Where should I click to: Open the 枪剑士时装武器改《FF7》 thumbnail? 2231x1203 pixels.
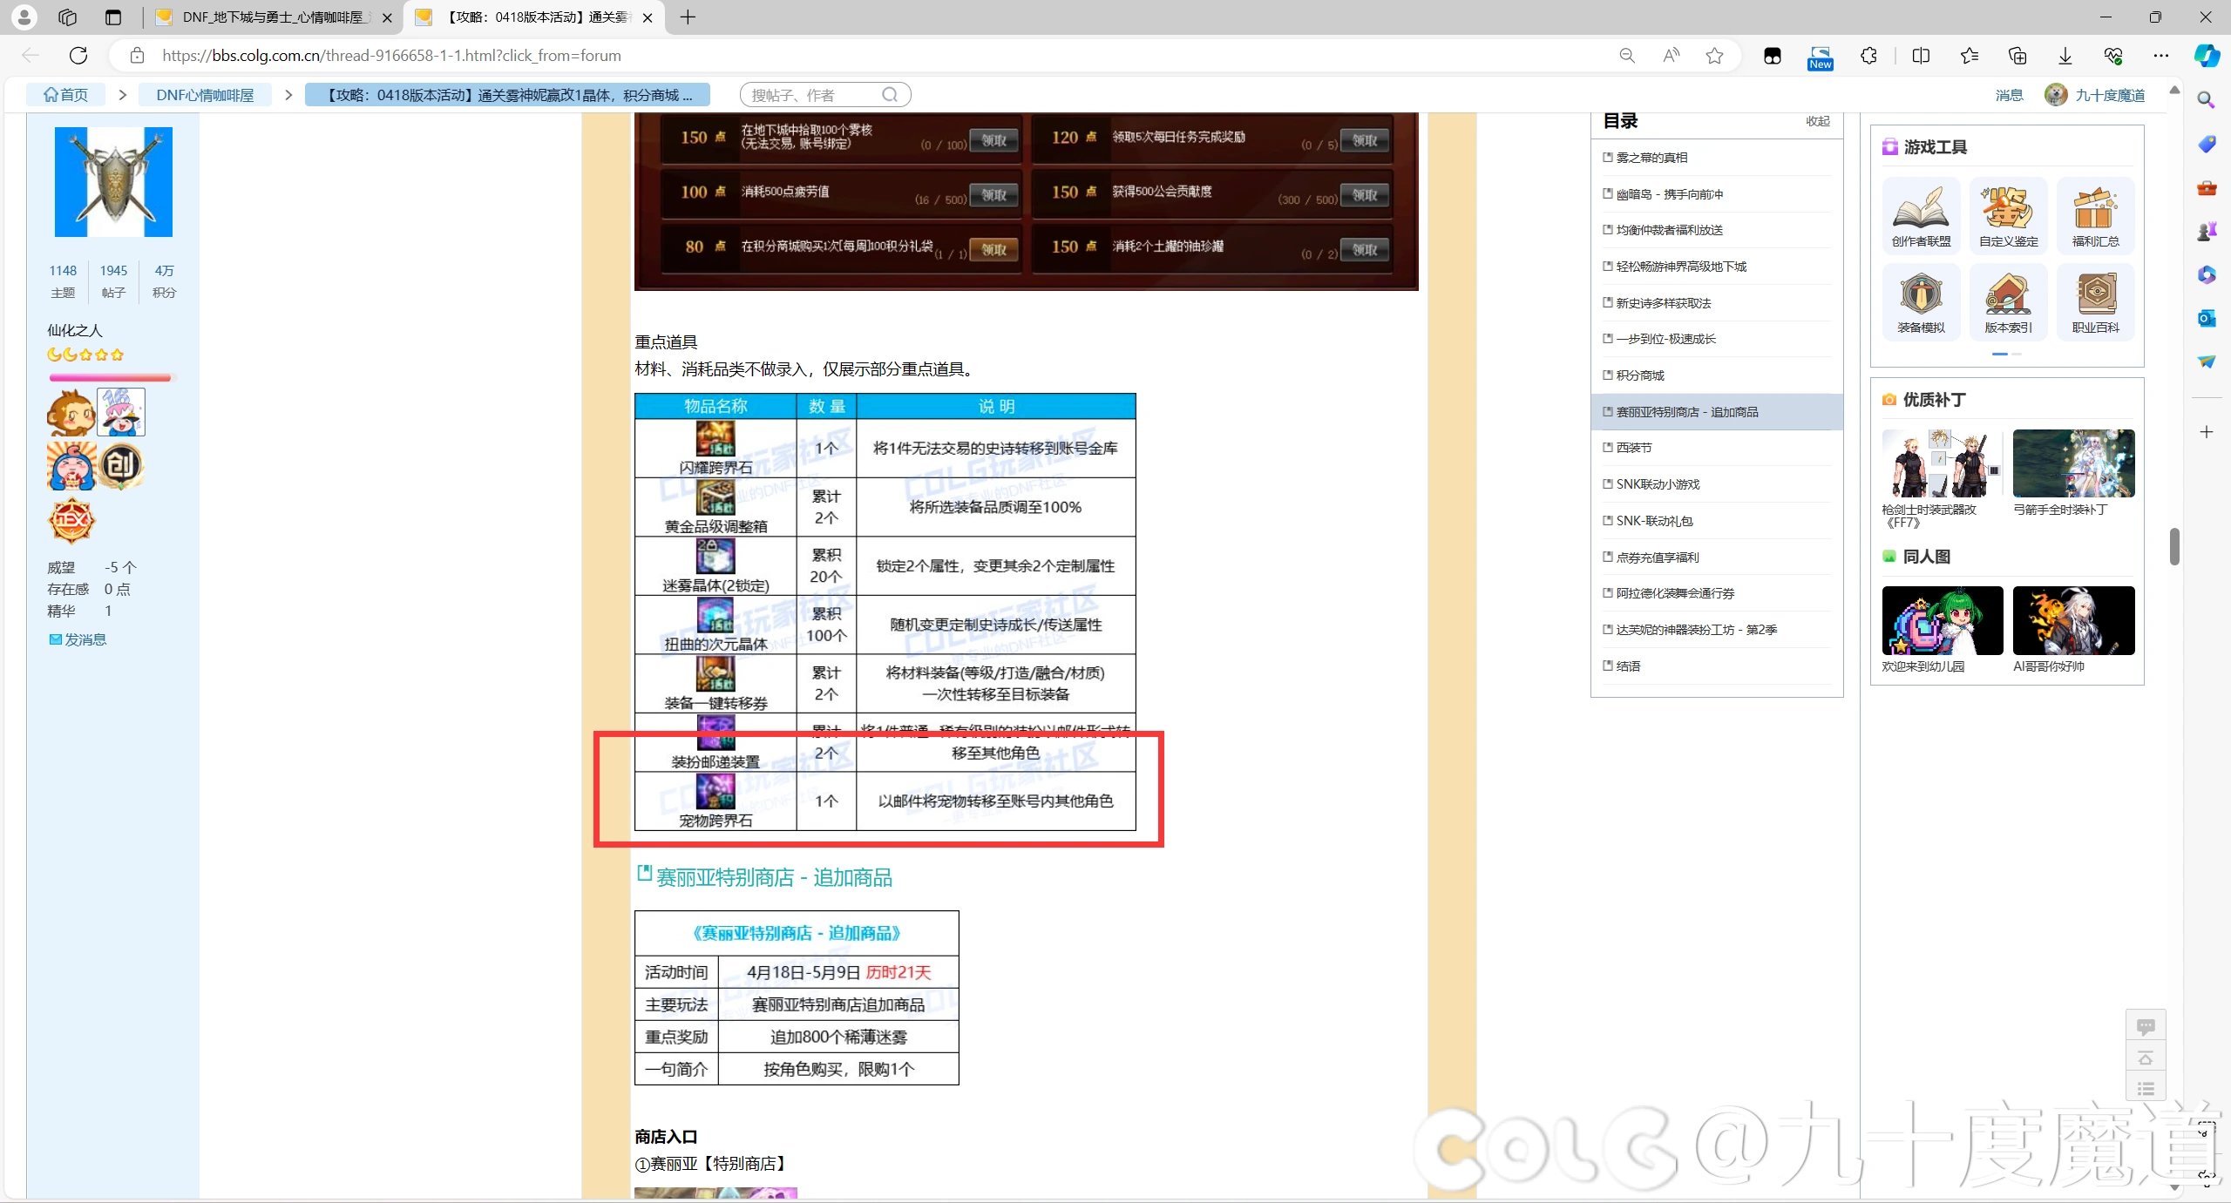(x=1943, y=463)
